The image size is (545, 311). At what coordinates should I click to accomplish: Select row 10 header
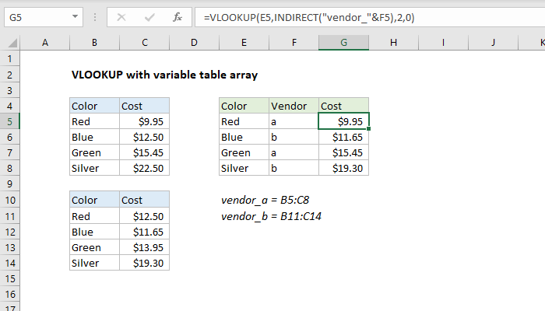coord(9,200)
